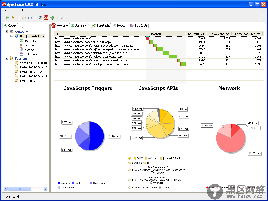Select Summary under IE 8 in tree

coord(30,41)
